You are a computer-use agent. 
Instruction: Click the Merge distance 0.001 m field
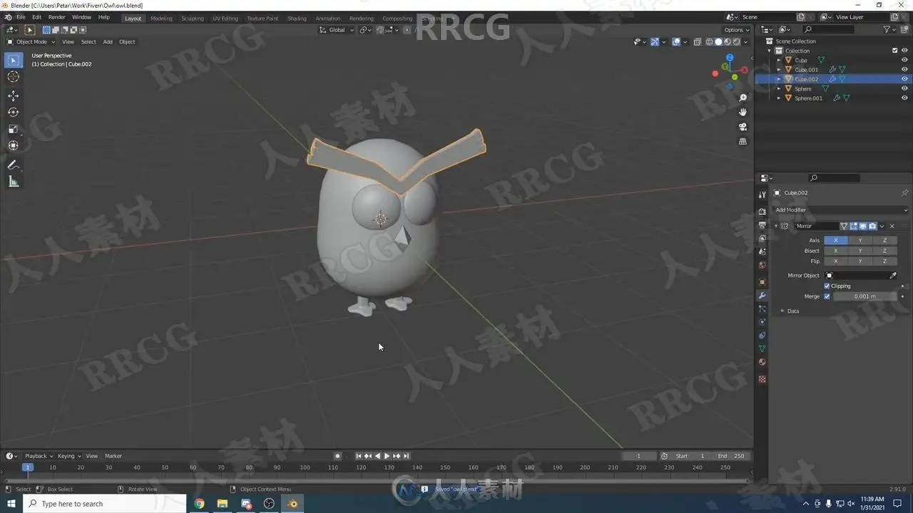point(865,296)
